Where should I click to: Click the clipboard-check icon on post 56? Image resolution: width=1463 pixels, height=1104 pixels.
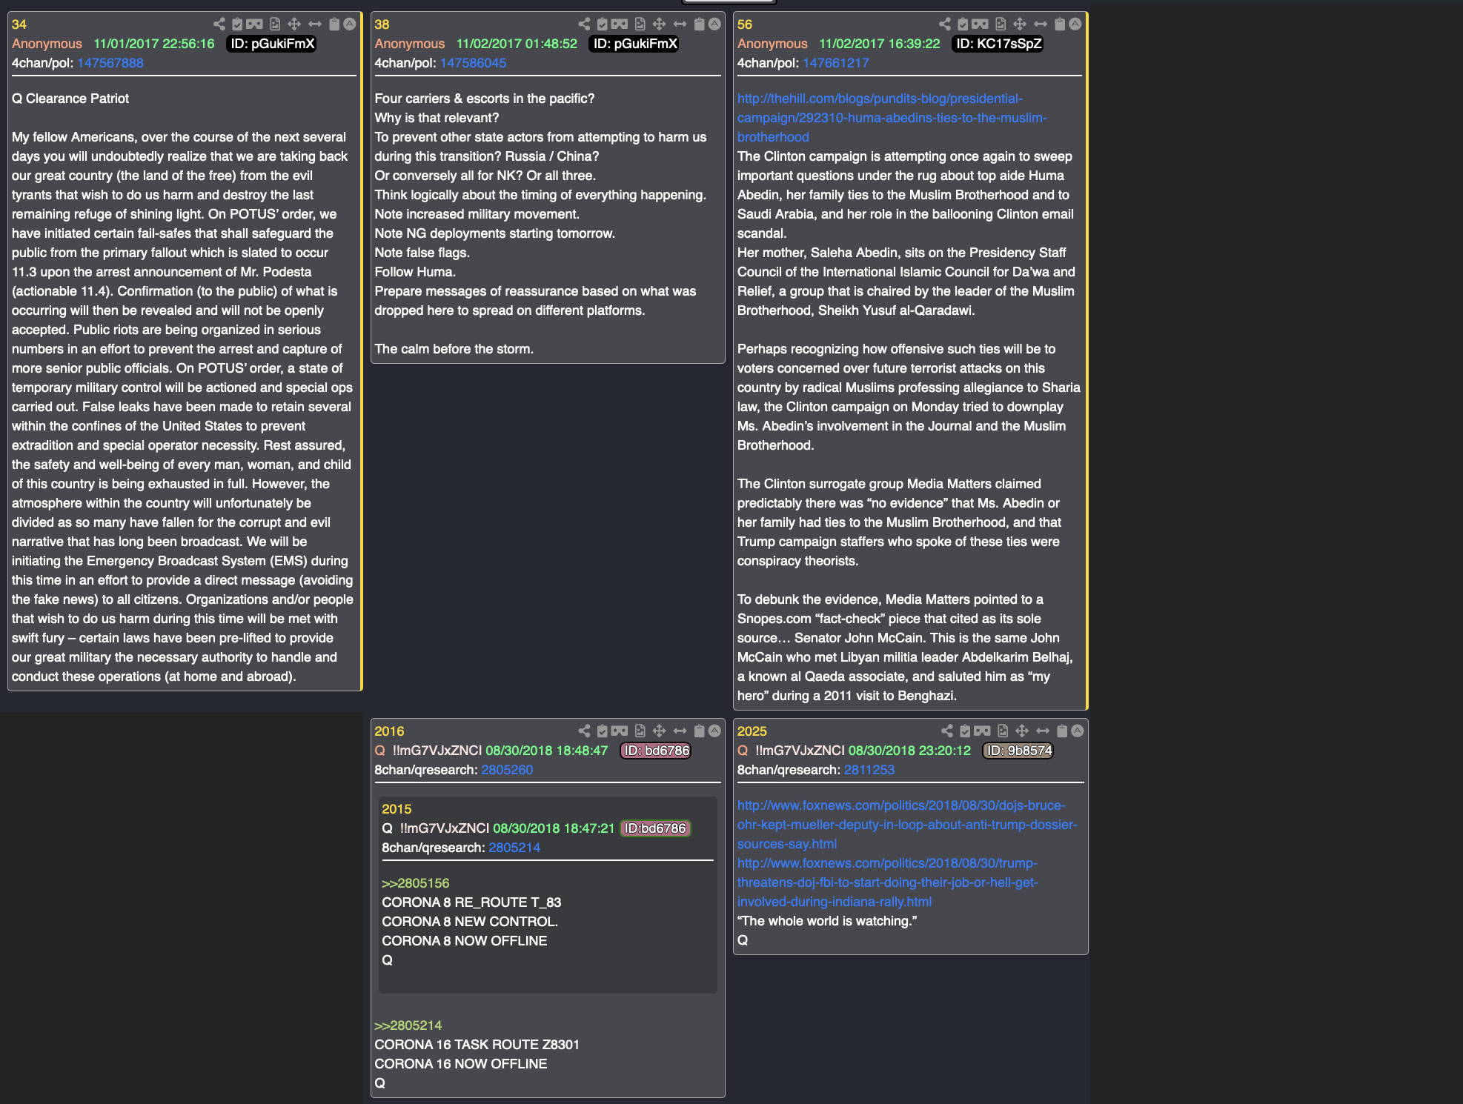(963, 24)
